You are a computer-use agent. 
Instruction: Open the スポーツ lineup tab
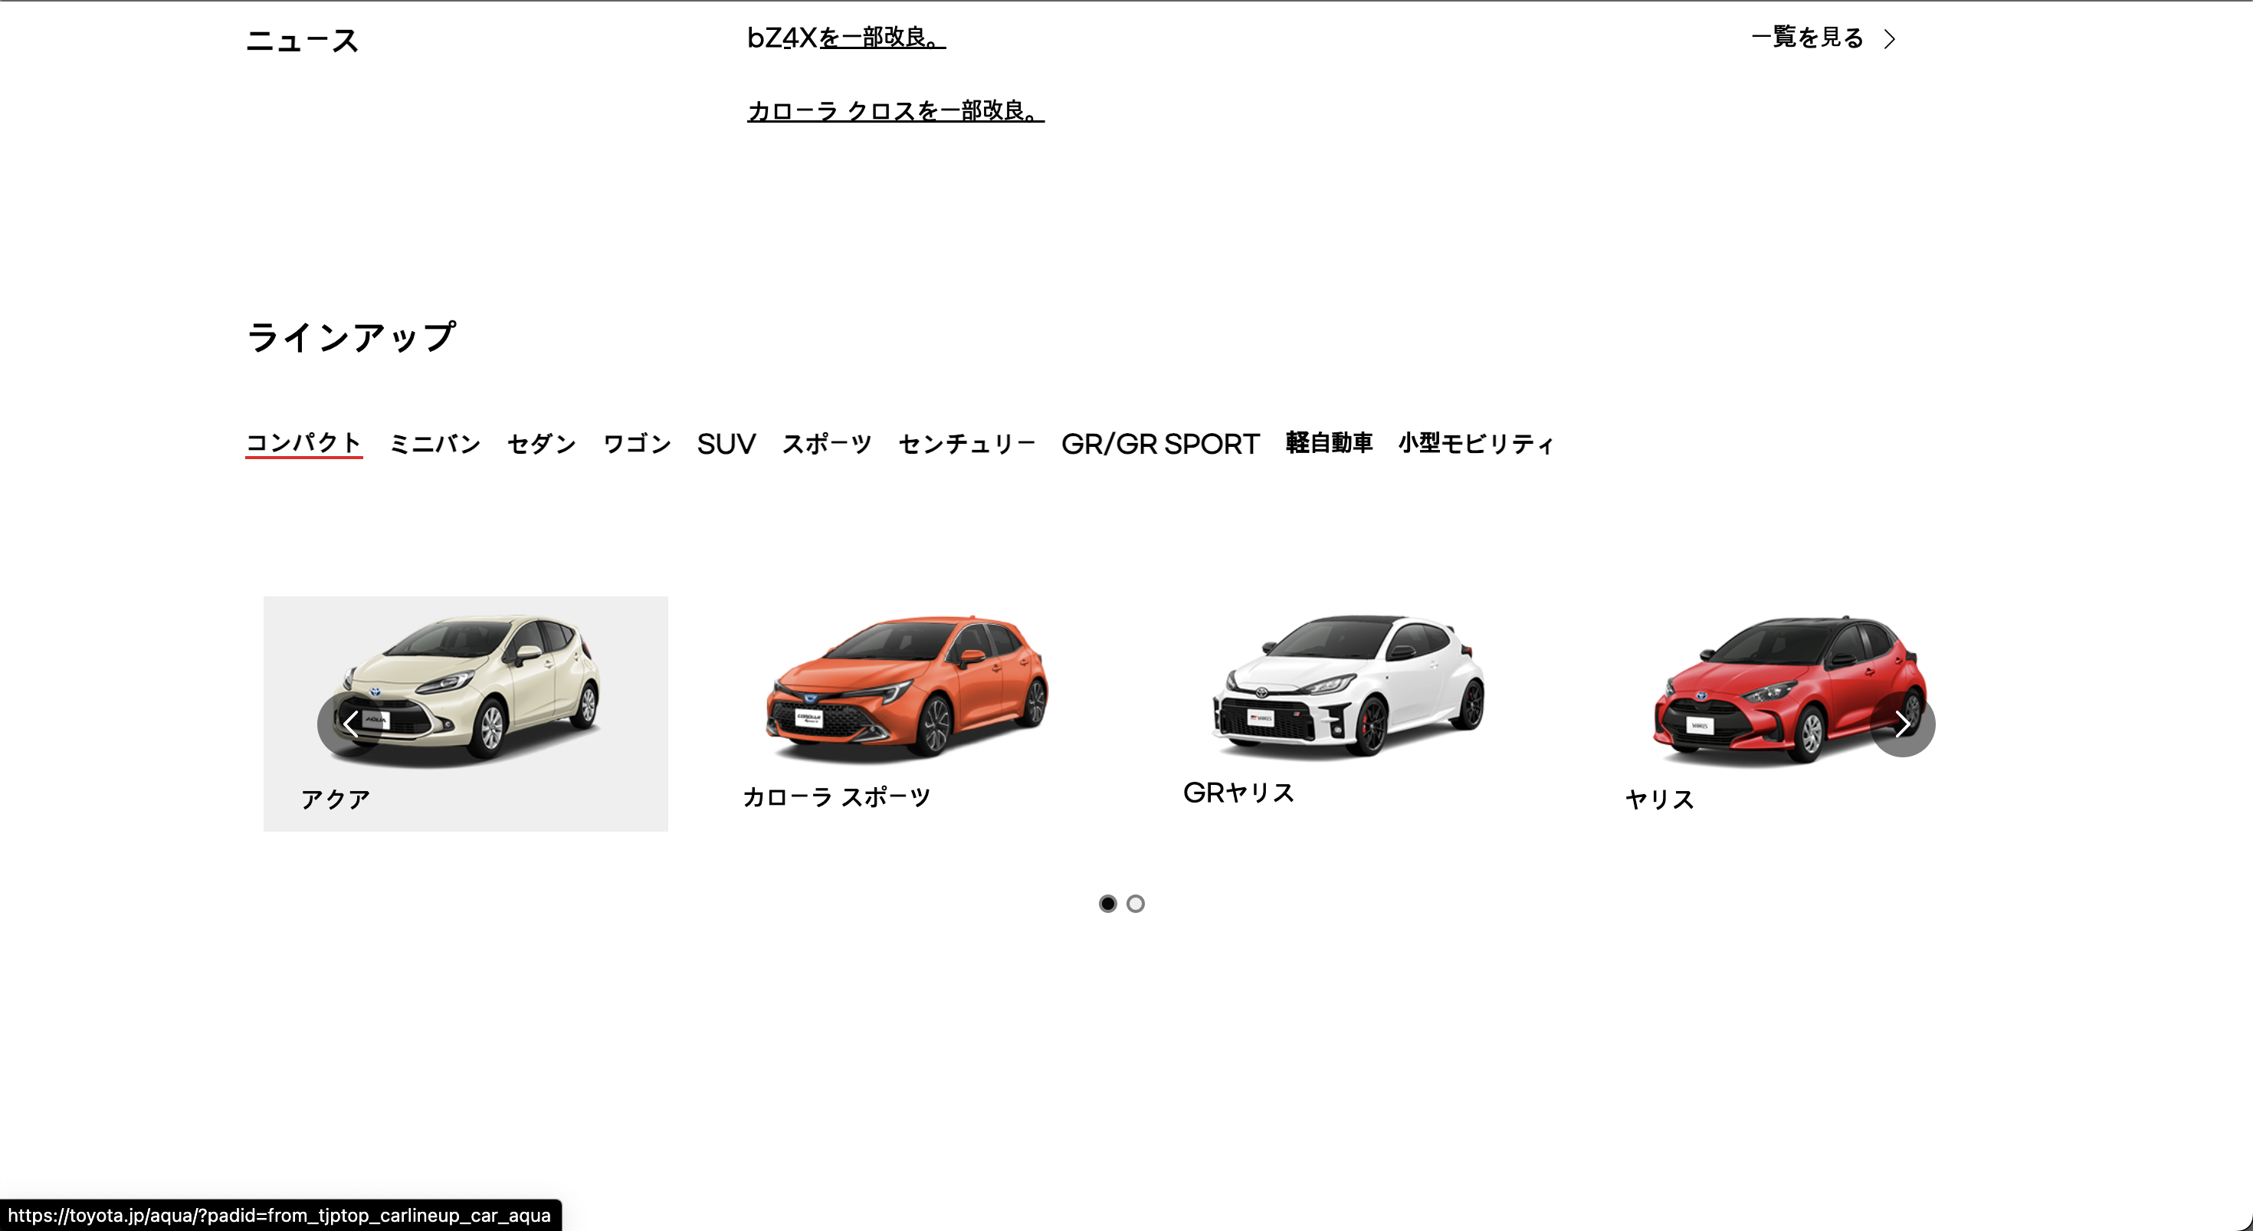[x=827, y=444]
